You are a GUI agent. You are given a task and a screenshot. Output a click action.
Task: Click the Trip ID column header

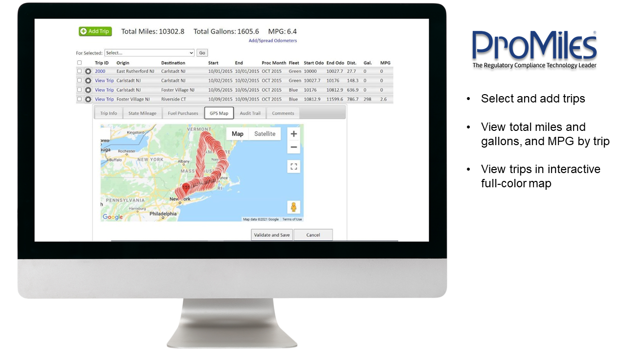pos(102,63)
